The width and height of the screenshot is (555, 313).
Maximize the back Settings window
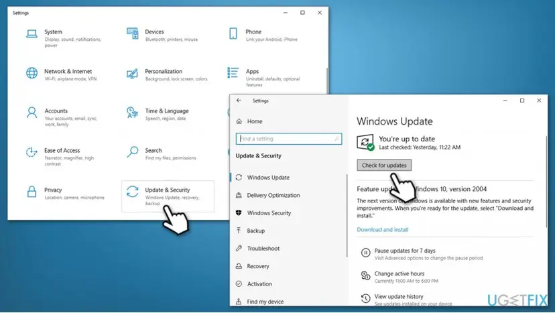302,12
